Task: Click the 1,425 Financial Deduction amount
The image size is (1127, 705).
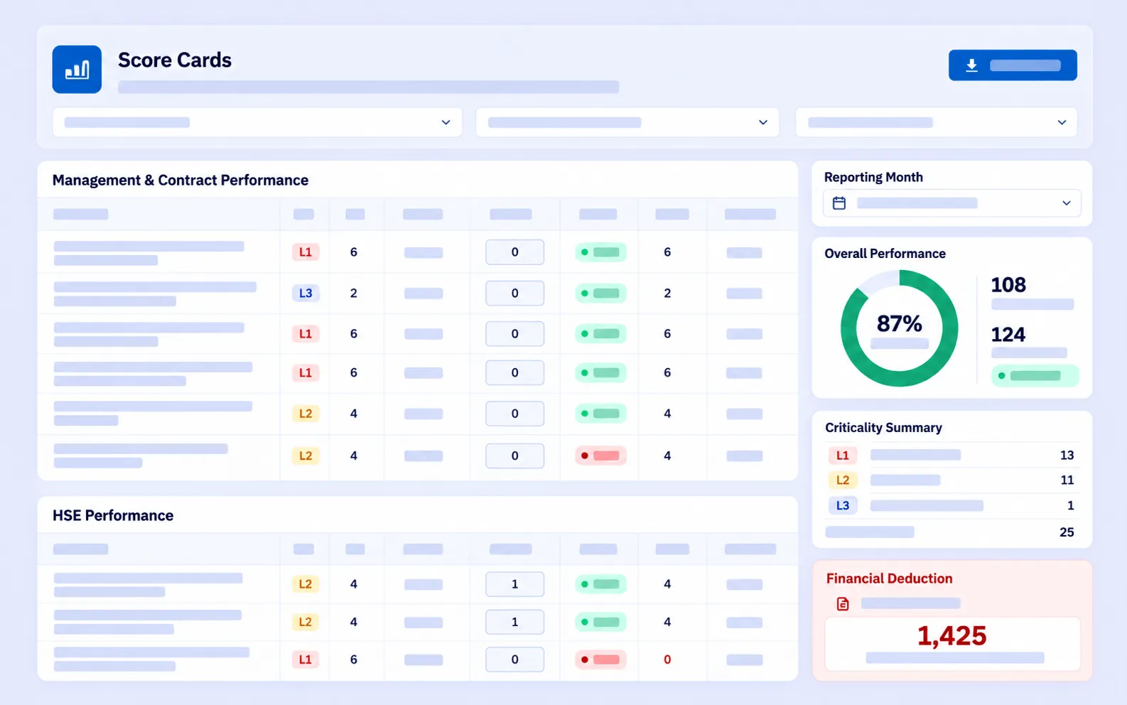Action: [x=952, y=635]
